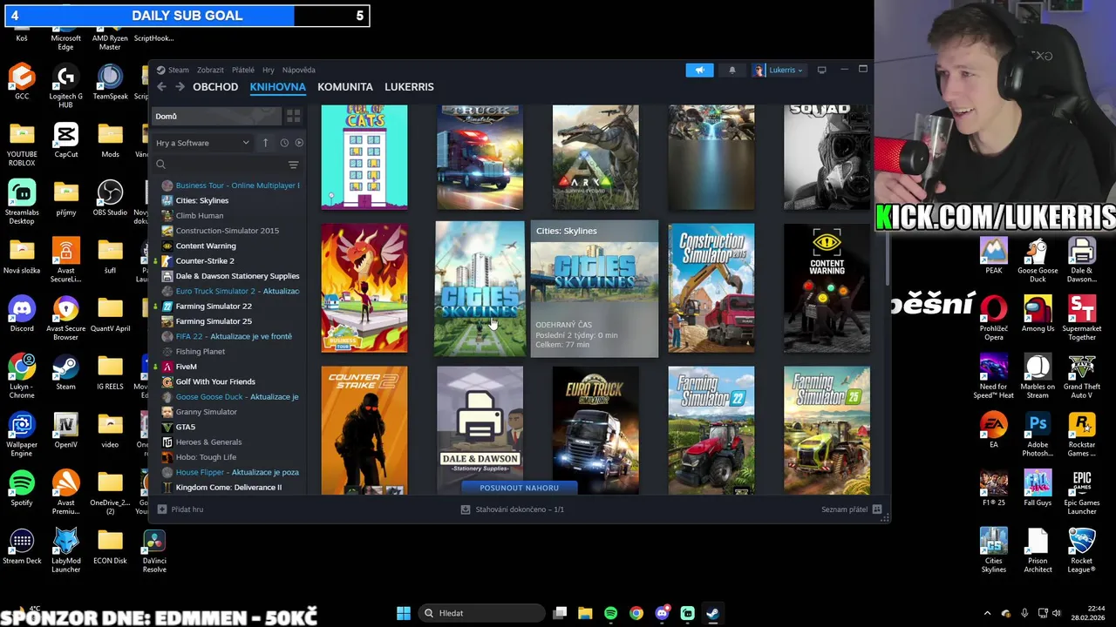The image size is (1116, 627).
Task: Select Dale & Dawson Stationery Supplies entry
Action: click(230, 276)
